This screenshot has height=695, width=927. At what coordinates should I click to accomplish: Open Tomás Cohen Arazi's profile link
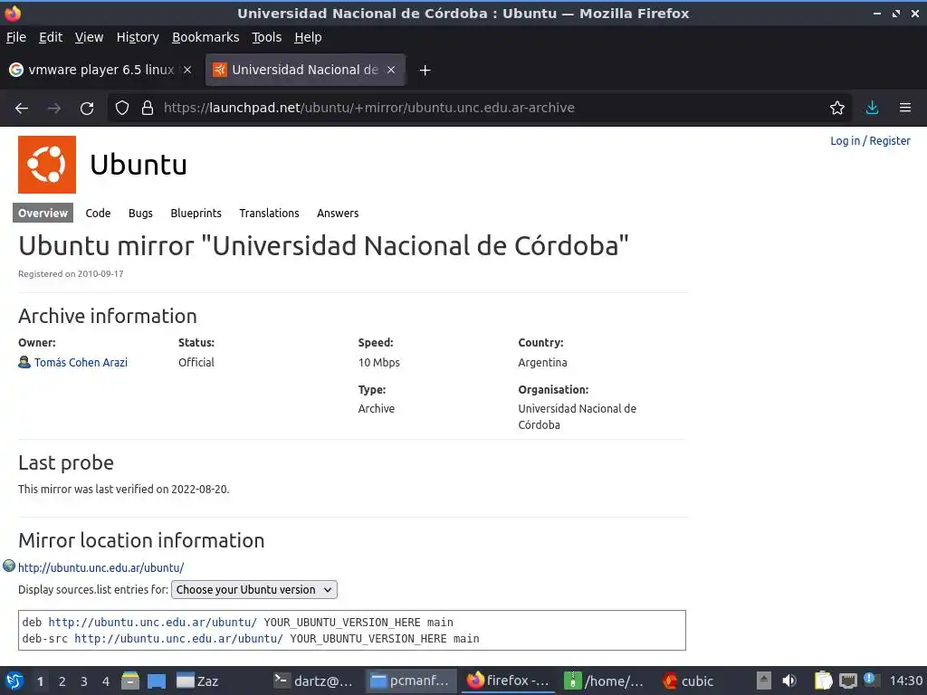tap(81, 362)
